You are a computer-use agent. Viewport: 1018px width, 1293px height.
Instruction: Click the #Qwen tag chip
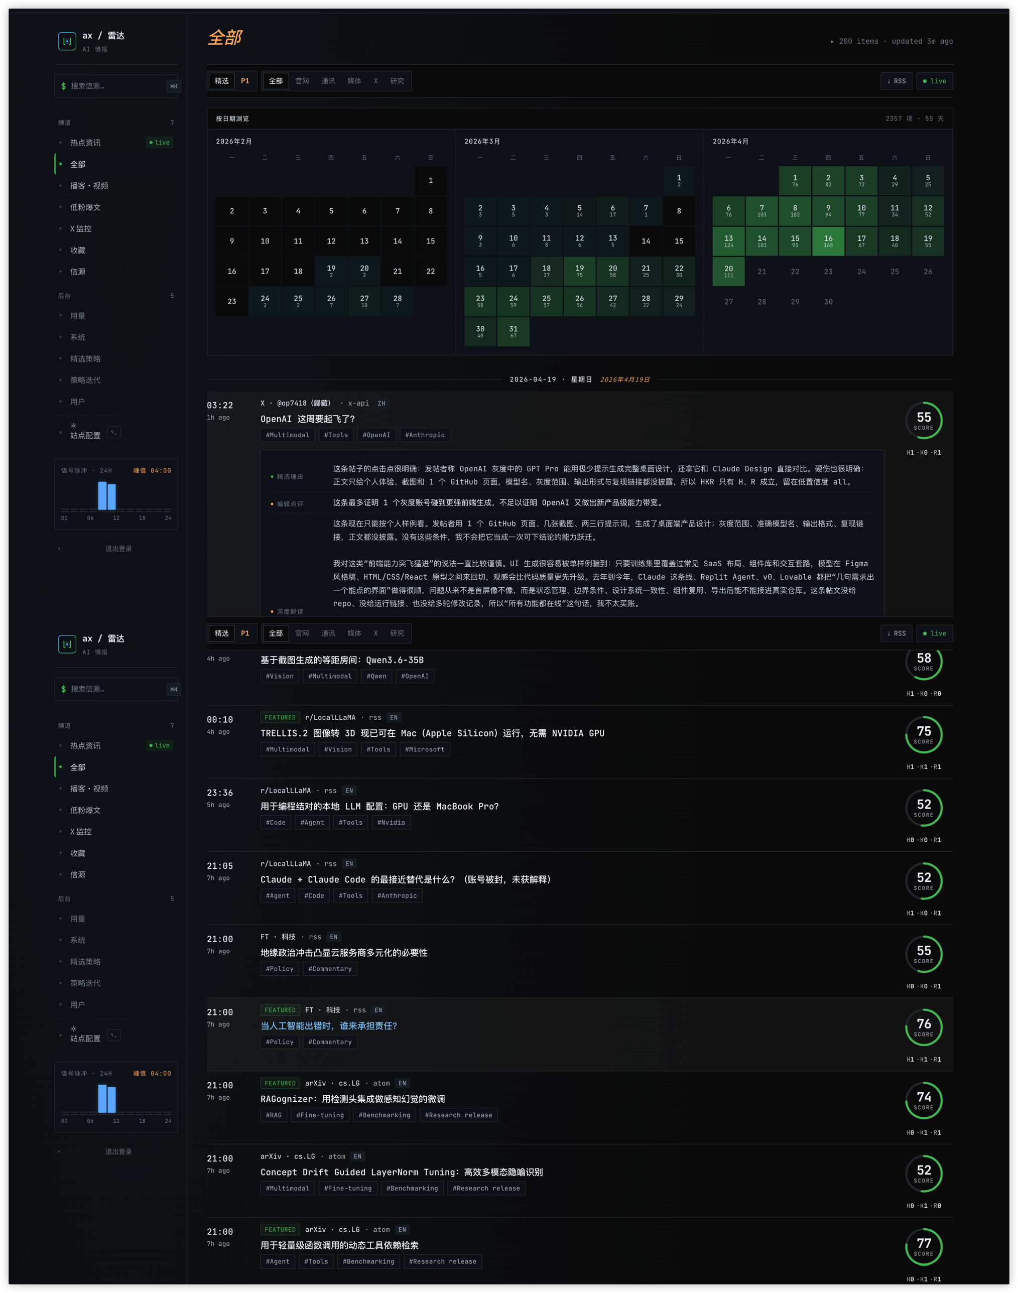376,676
